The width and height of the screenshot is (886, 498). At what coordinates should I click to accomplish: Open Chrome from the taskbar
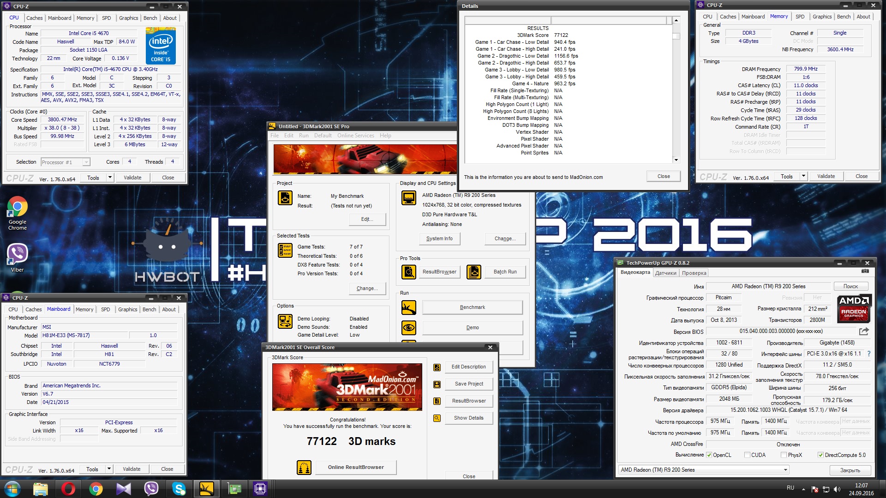click(x=96, y=489)
